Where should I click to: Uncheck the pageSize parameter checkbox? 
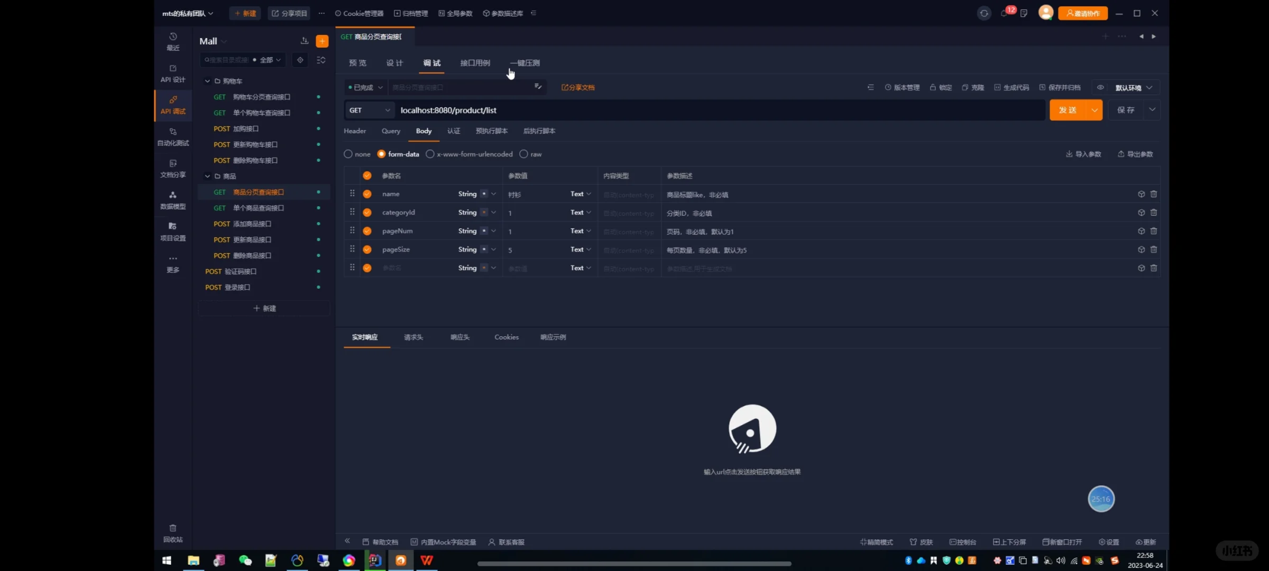coord(367,250)
